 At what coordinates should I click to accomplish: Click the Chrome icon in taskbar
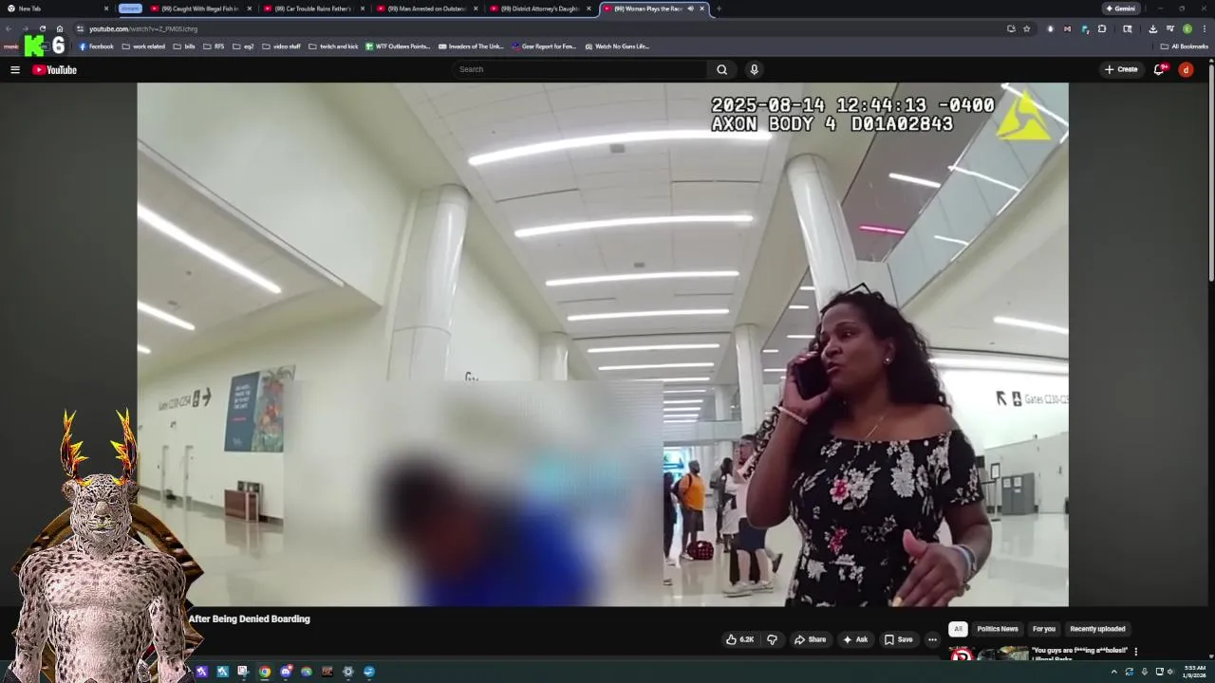265,672
